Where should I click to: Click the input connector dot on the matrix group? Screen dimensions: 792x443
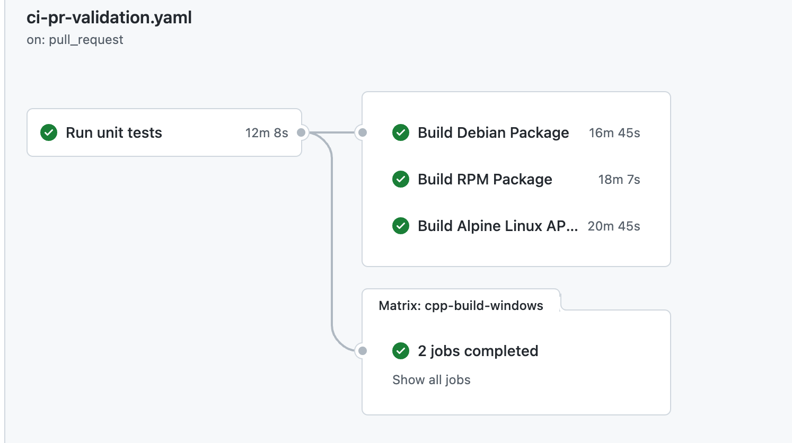[x=363, y=351]
